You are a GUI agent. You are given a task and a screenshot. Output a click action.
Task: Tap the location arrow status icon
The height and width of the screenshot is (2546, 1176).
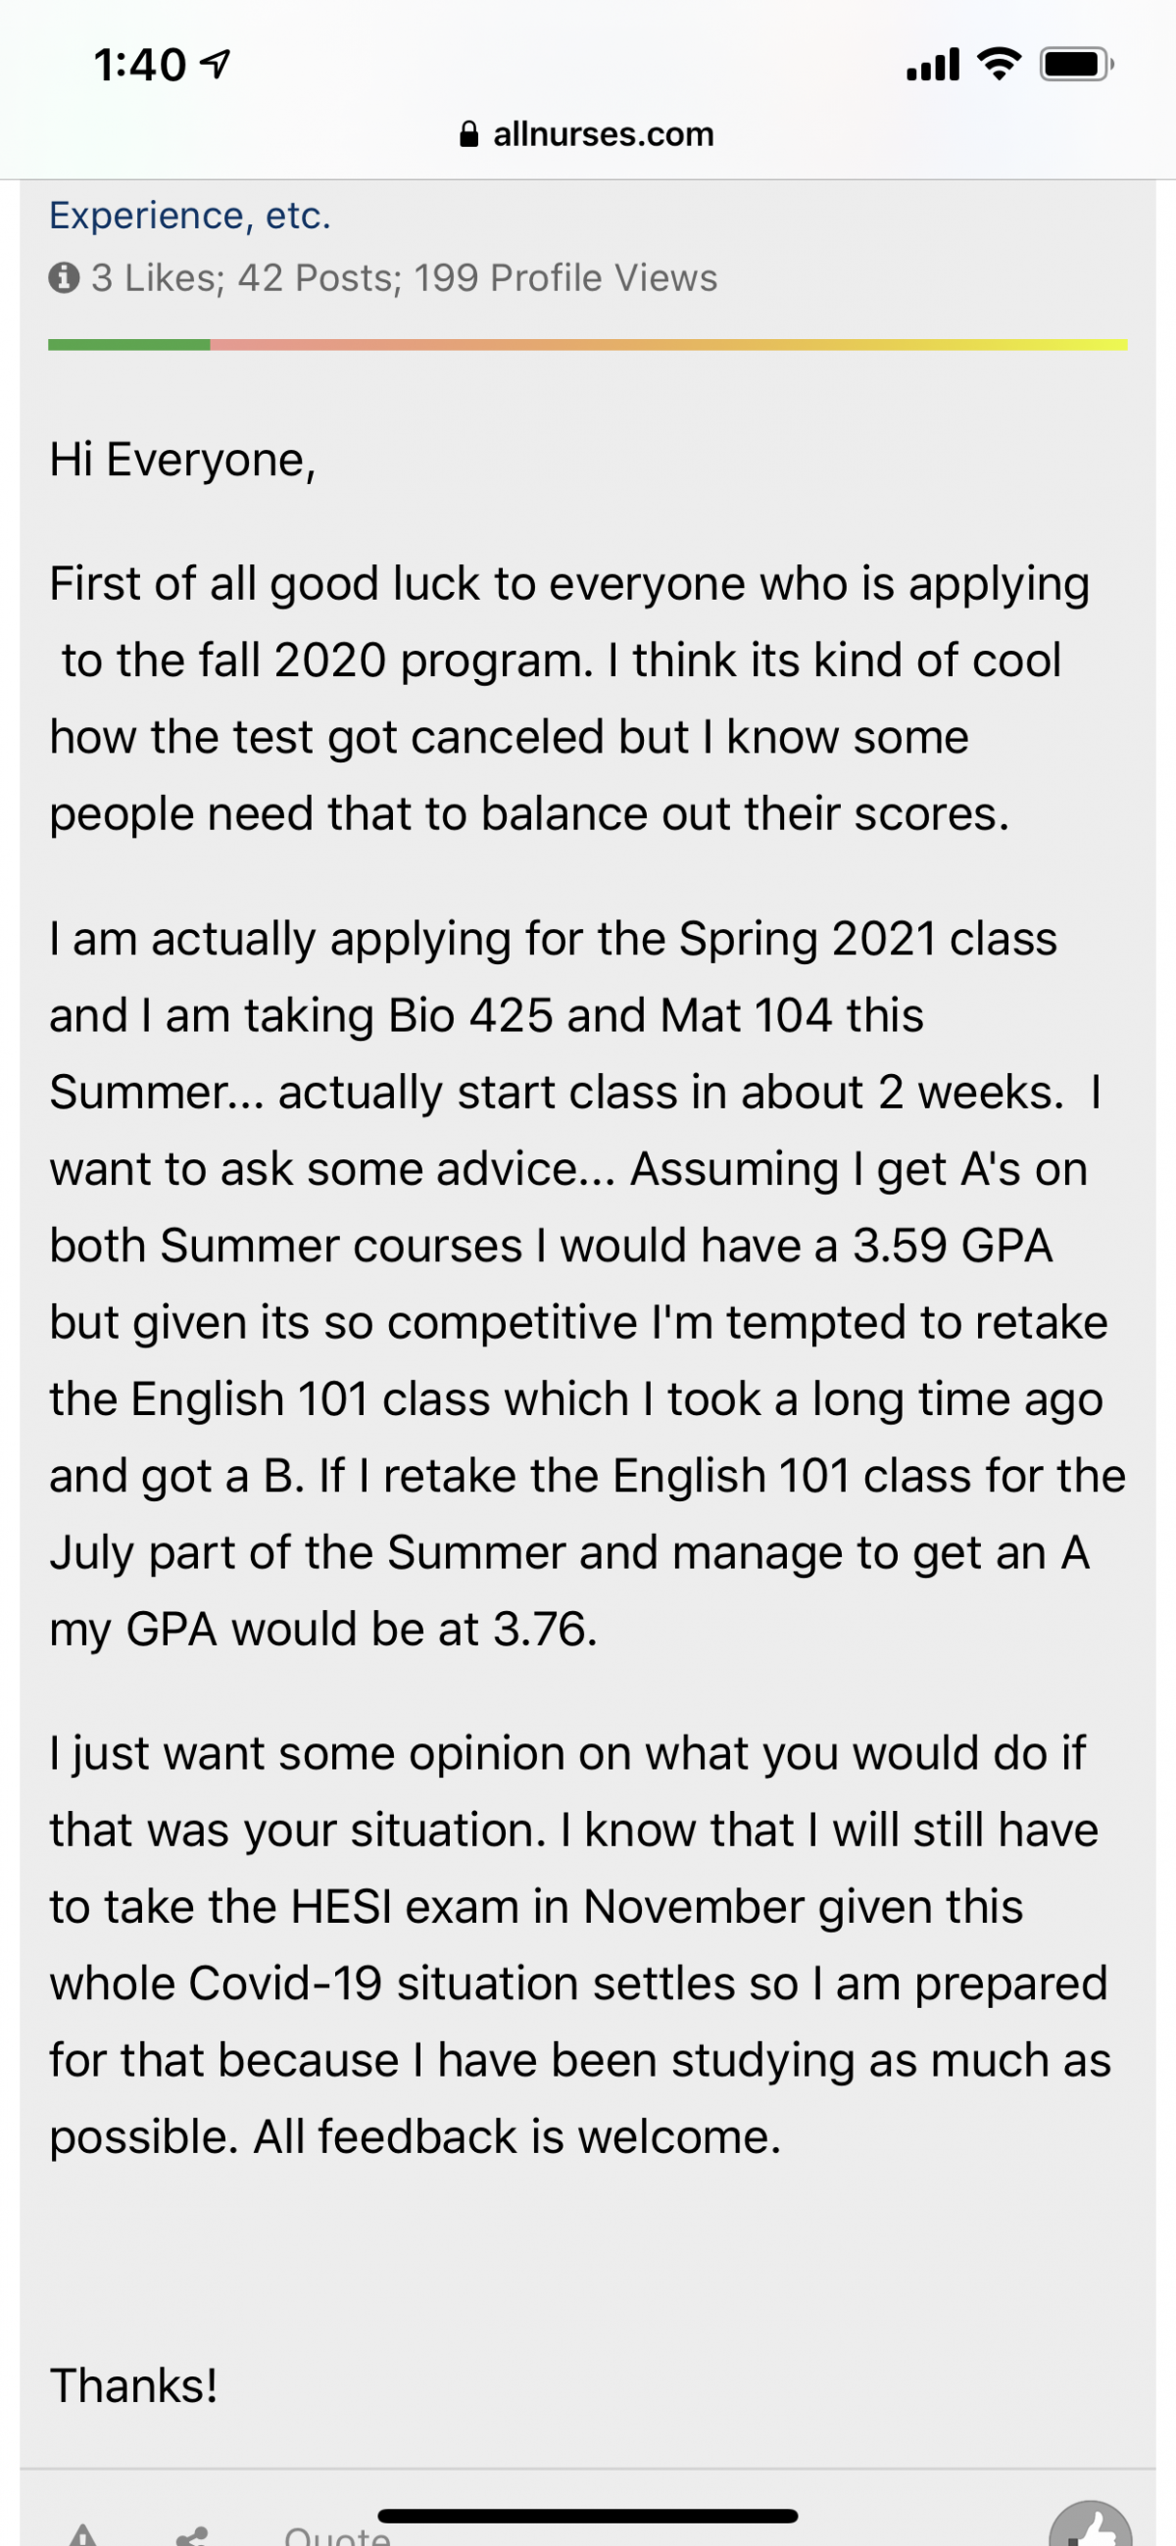pyautogui.click(x=216, y=65)
